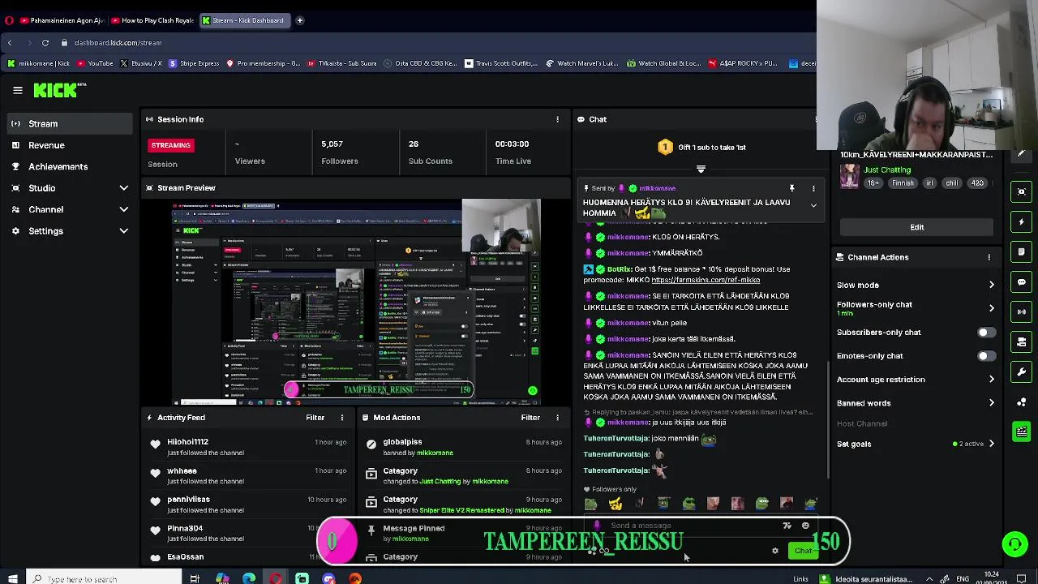This screenshot has width=1038, height=584.
Task: Switch to How to Play Clash Royale tab
Action: pyautogui.click(x=152, y=20)
